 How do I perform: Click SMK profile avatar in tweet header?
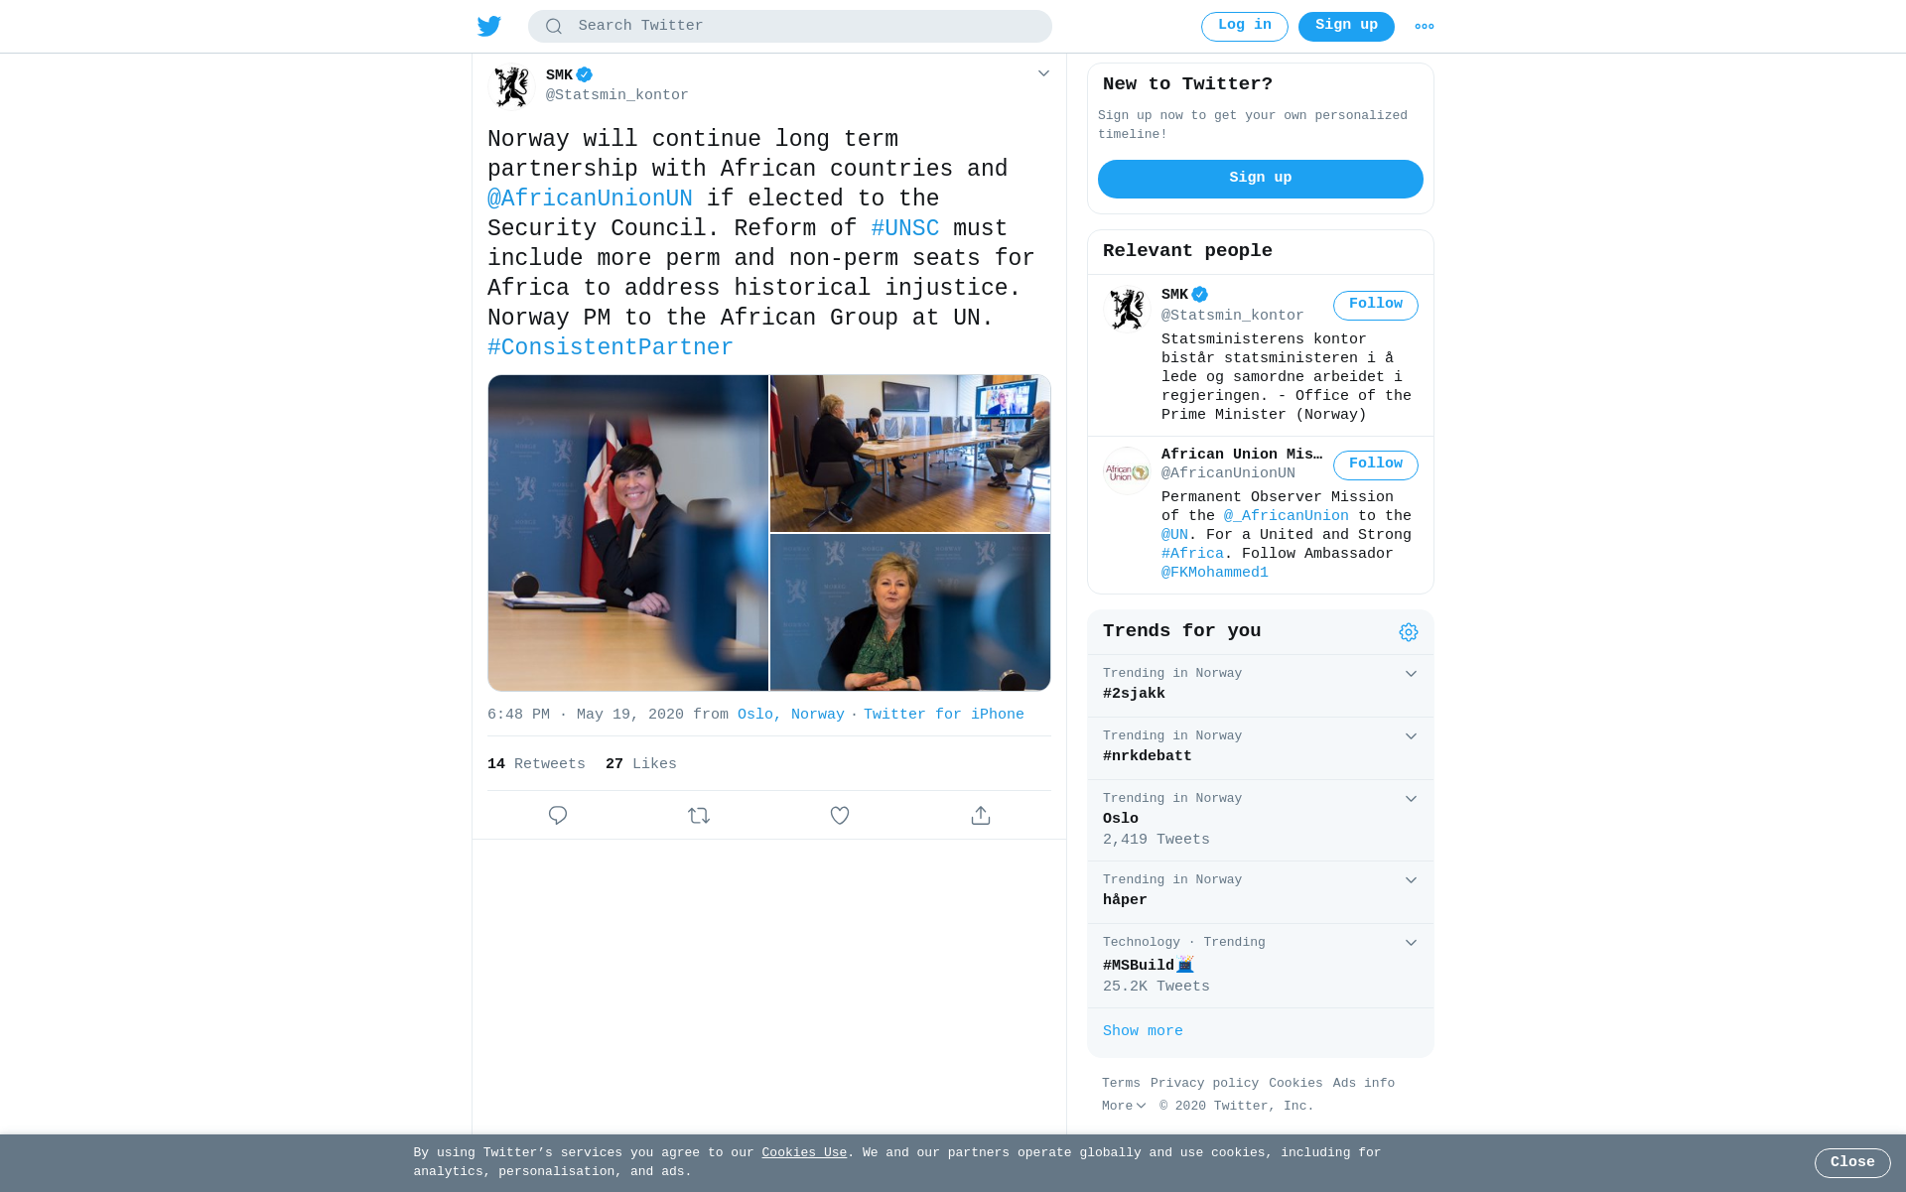point(512,86)
